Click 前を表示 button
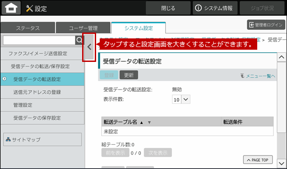This screenshot has height=169, width=287. 116,152
